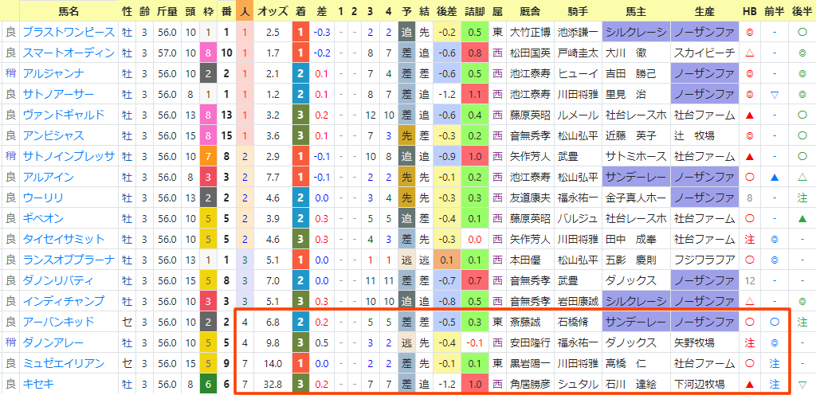The width and height of the screenshot is (816, 395).
Task: Open the アンビシャス horse link
Action: [53, 135]
